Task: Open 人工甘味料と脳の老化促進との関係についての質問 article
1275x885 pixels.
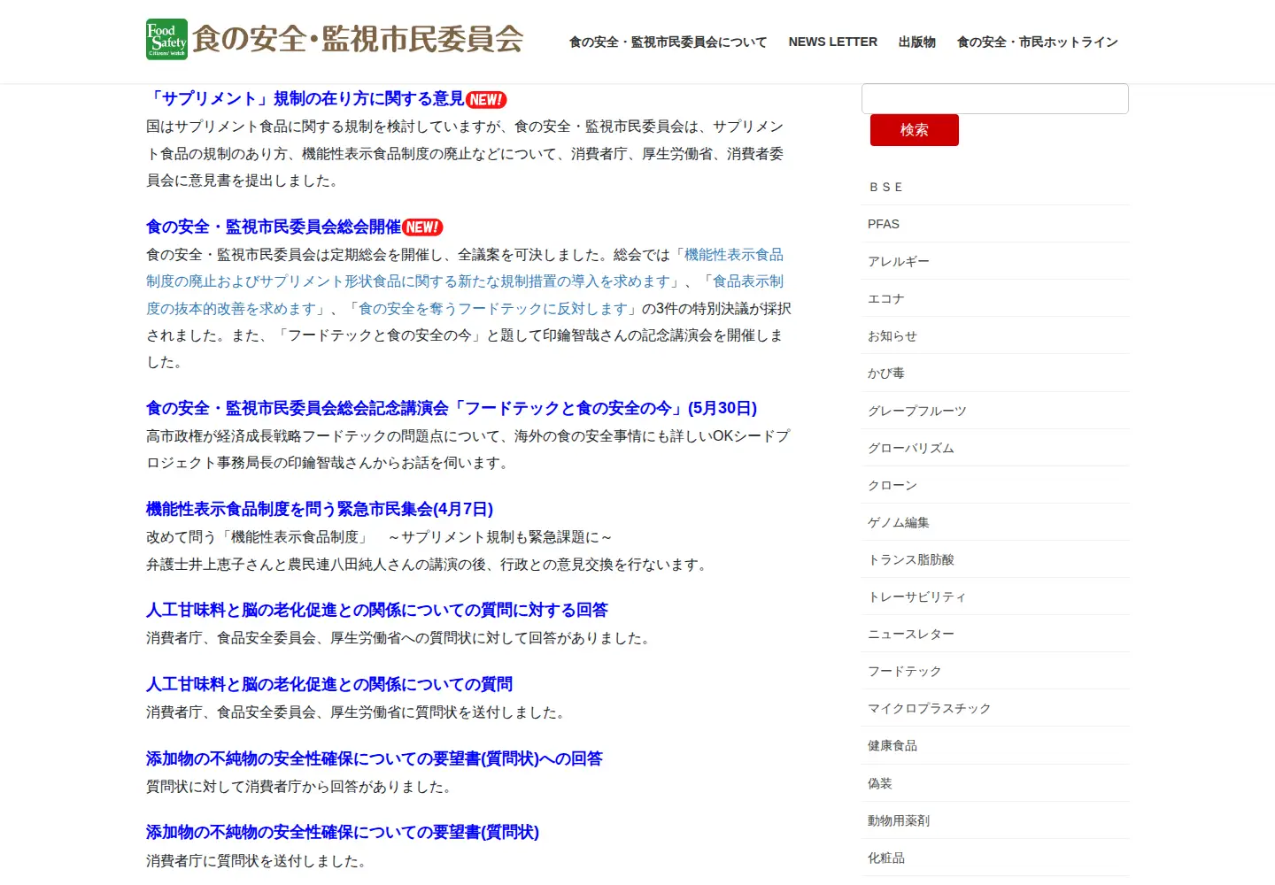Action: [x=329, y=684]
